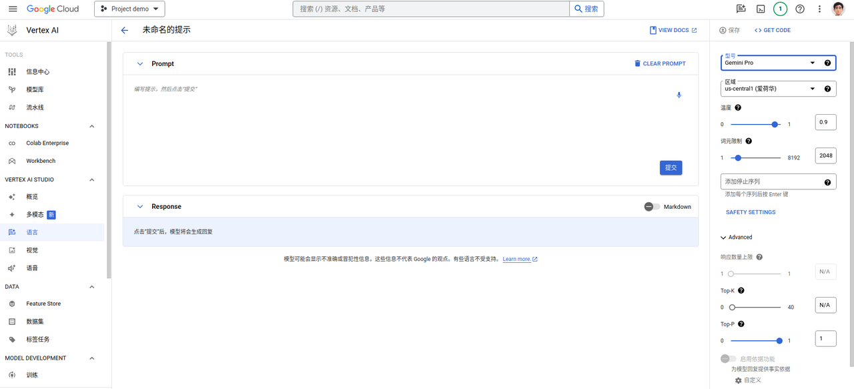Image resolution: width=854 pixels, height=389 pixels.
Task: Click the 提交 submit button
Action: (671, 167)
